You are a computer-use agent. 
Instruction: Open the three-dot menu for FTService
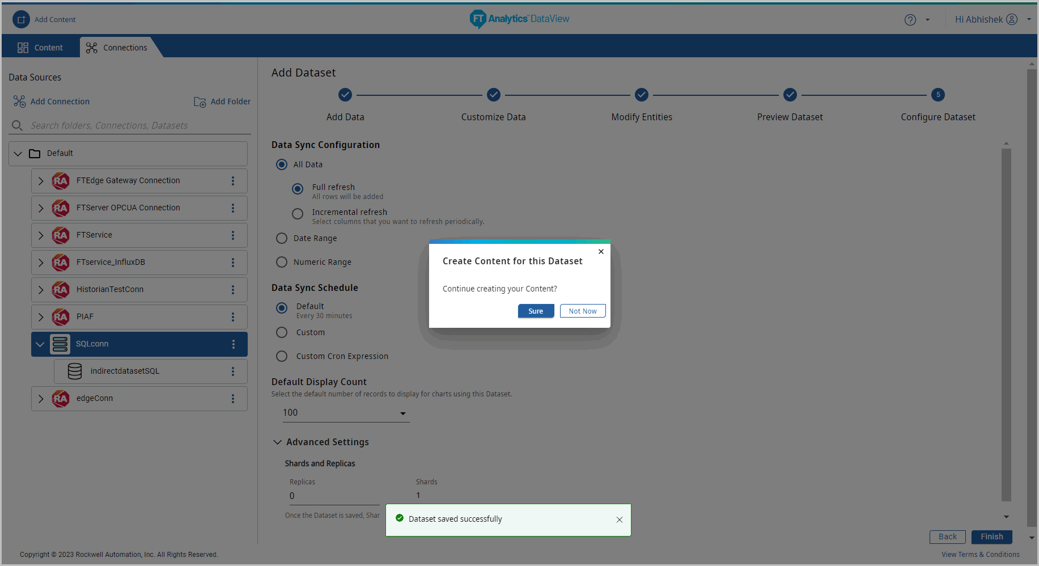click(232, 235)
